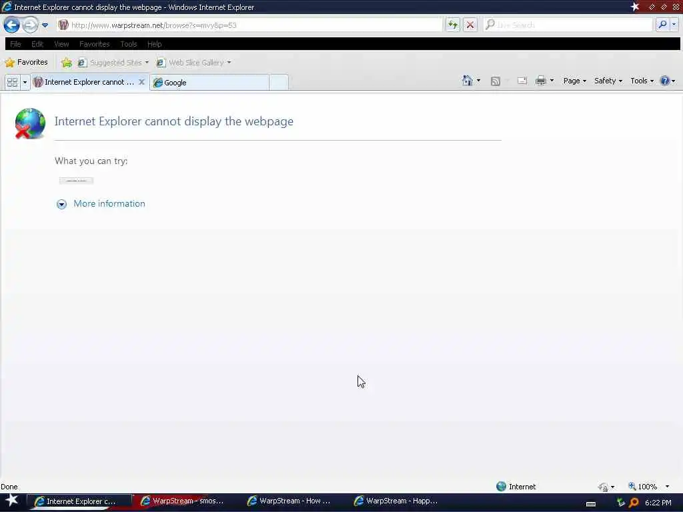
Task: Open the Edit menu
Action: [37, 44]
